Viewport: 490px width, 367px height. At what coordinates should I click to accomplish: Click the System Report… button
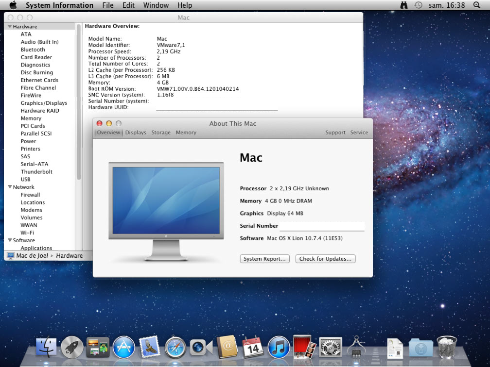tap(264, 259)
